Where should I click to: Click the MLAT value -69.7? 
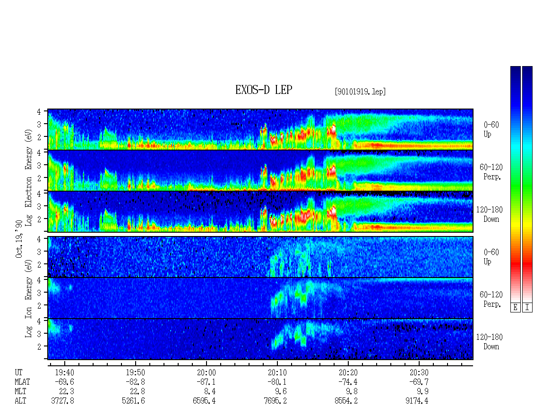pyautogui.click(x=419, y=382)
